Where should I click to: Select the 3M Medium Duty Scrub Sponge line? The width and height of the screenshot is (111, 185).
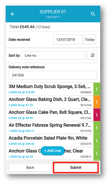pyautogui.click(x=49, y=89)
